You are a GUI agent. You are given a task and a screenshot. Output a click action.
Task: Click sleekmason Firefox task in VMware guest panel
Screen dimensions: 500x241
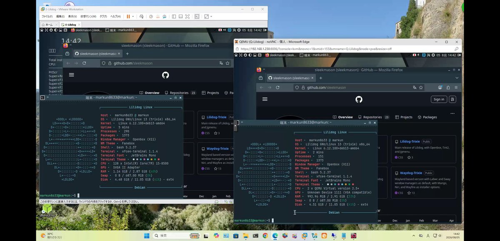(87, 30)
